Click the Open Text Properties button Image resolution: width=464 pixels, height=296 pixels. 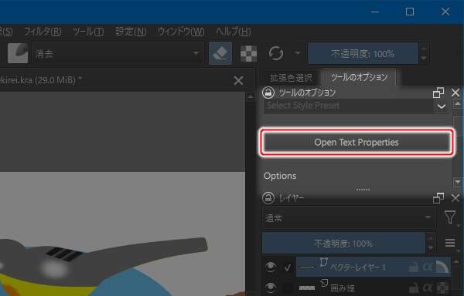[357, 143]
